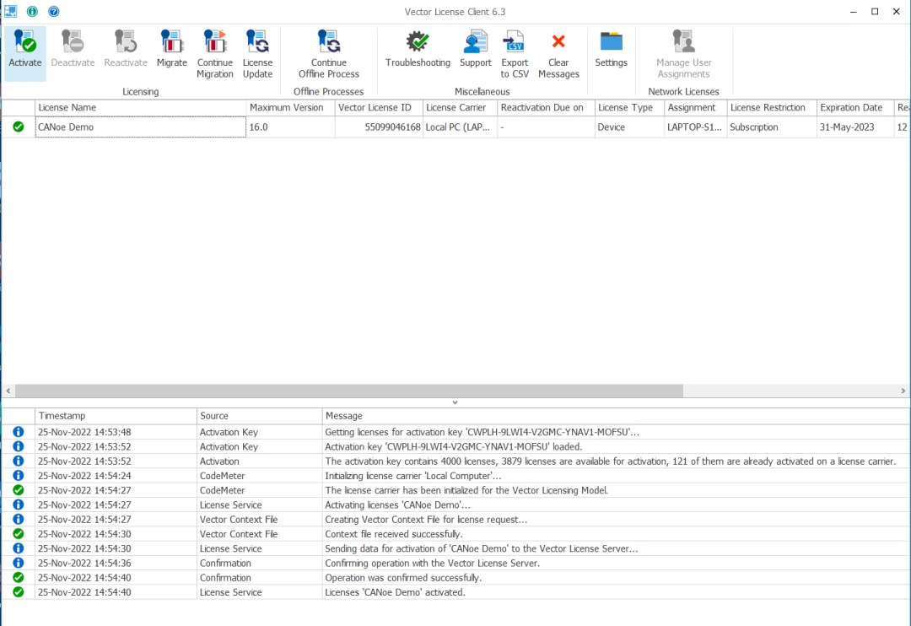Click the Assignment column header
911x626 pixels.
[x=695, y=107]
